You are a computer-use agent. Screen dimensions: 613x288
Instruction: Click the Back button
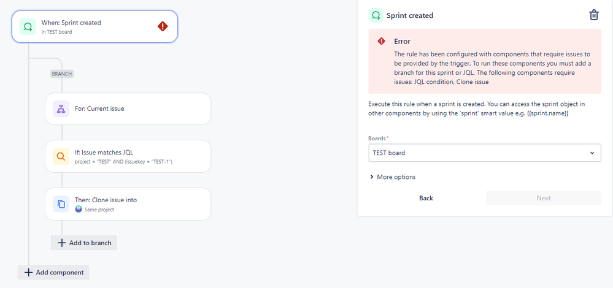(x=426, y=199)
